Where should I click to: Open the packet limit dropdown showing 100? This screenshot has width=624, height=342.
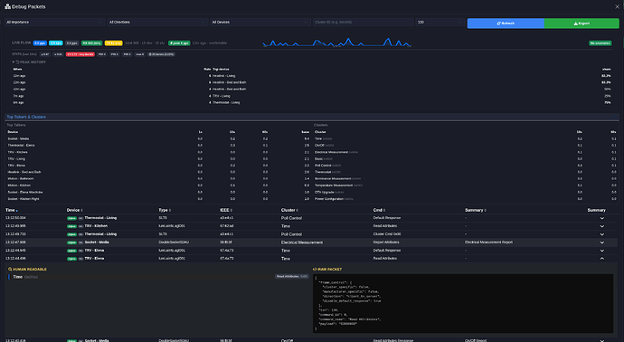point(440,23)
